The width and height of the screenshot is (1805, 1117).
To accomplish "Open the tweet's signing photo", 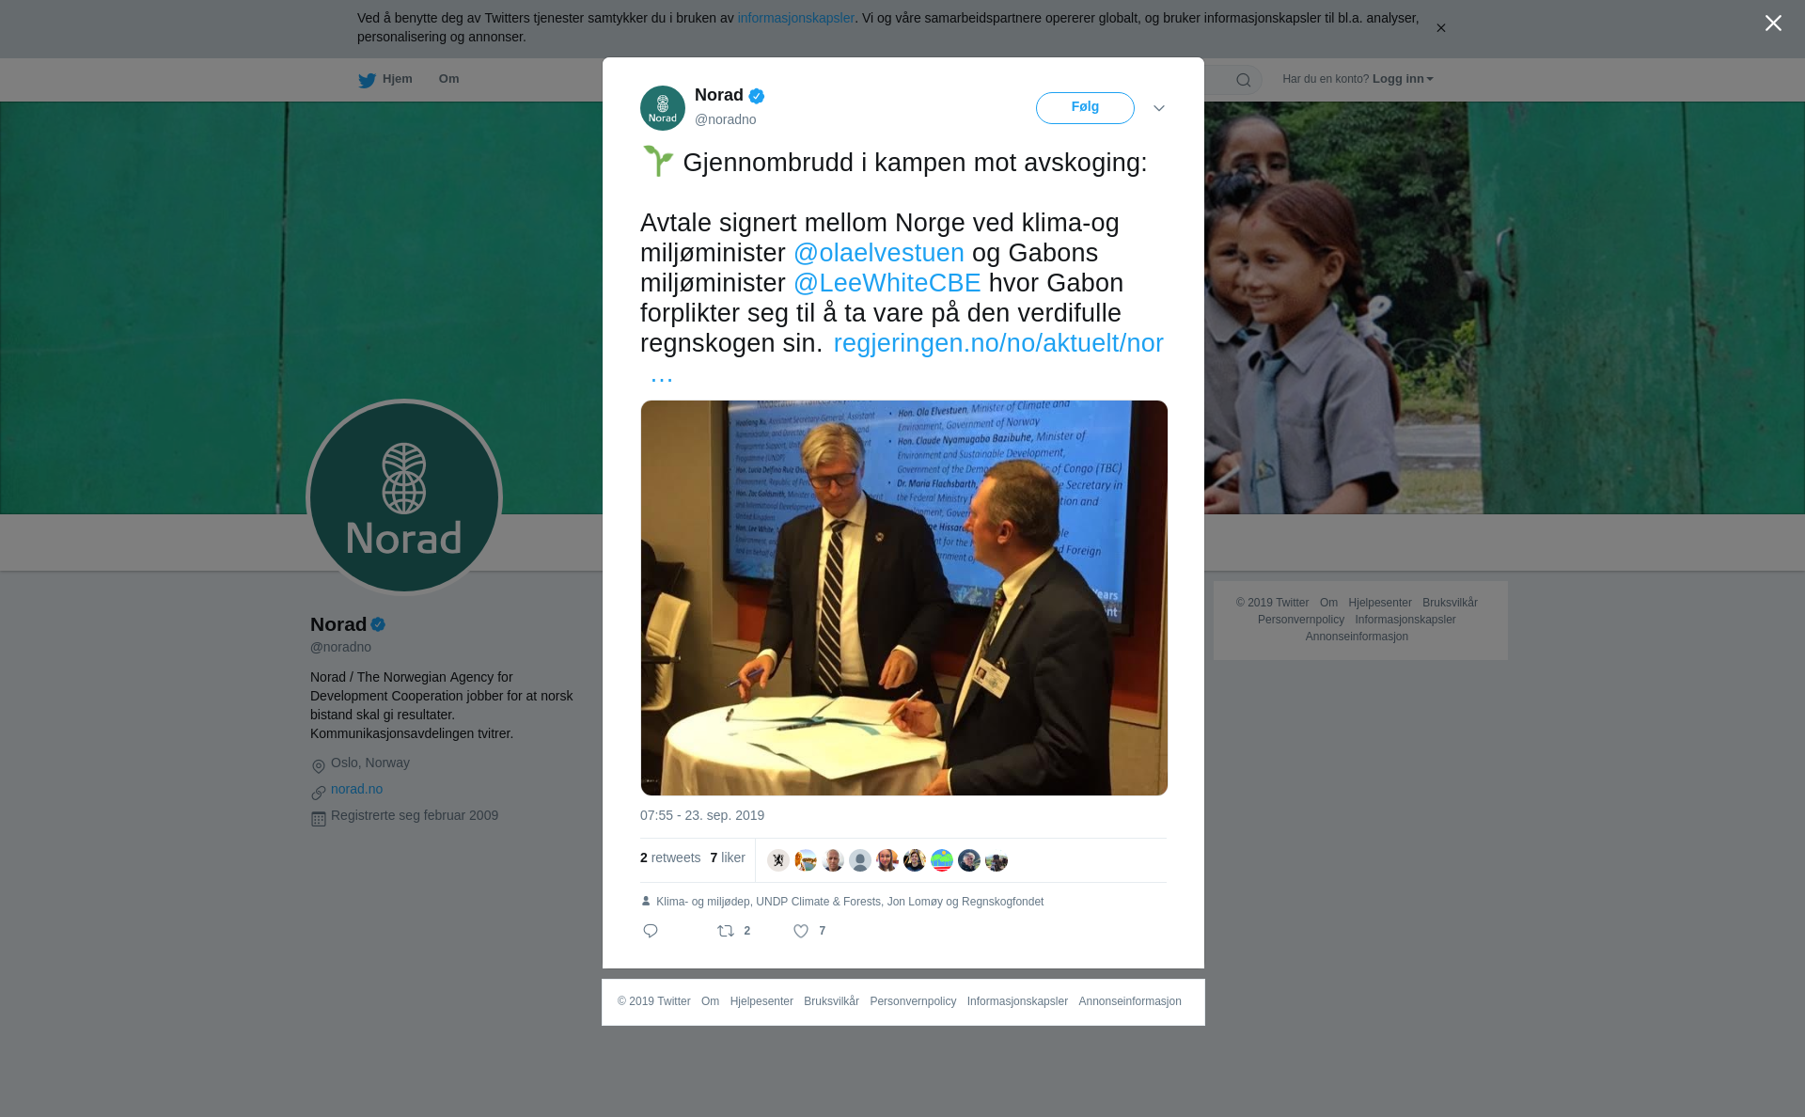I will tap(904, 598).
